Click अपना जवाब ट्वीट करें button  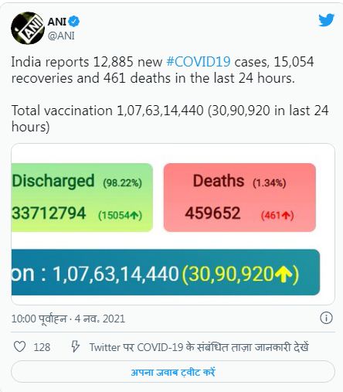173,372
